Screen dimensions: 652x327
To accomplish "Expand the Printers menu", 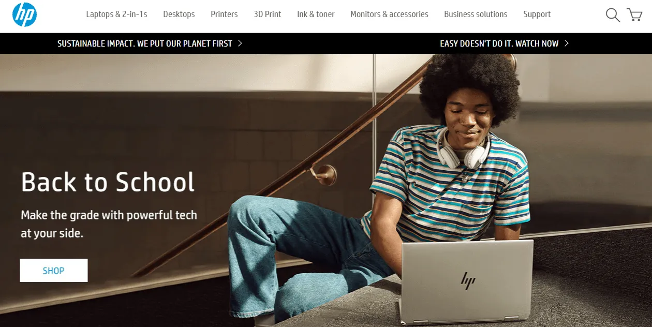I will point(224,14).
